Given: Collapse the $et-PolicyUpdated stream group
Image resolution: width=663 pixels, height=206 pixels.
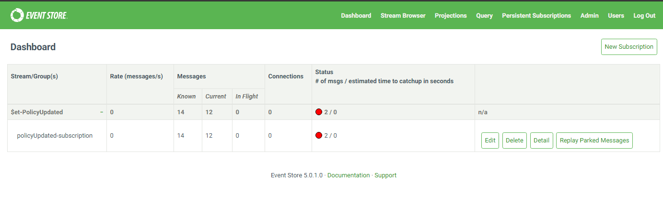Looking at the screenshot, I should click(102, 112).
